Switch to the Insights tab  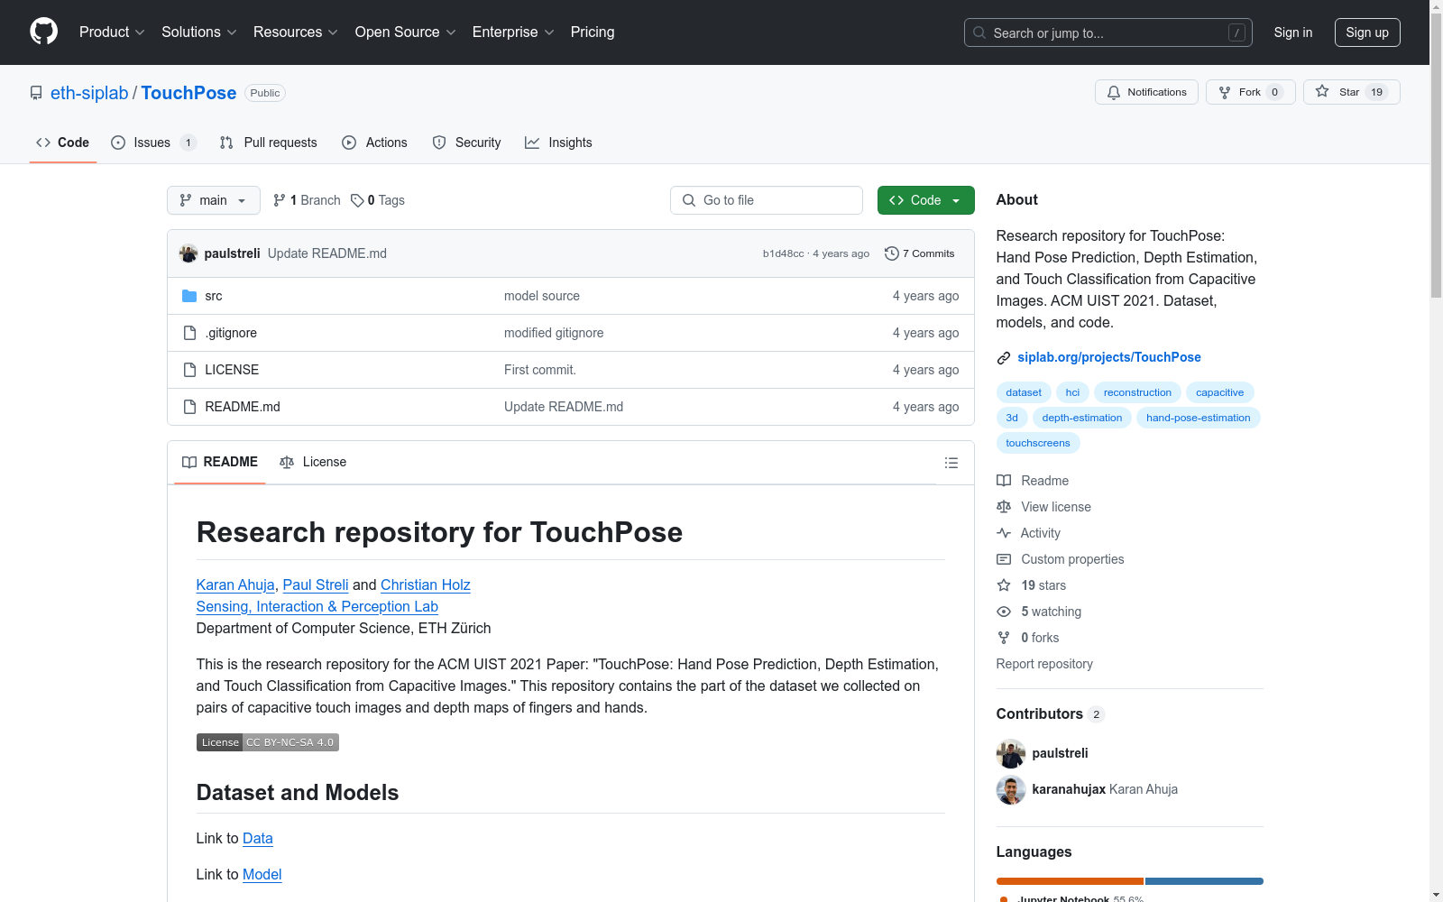tap(559, 143)
